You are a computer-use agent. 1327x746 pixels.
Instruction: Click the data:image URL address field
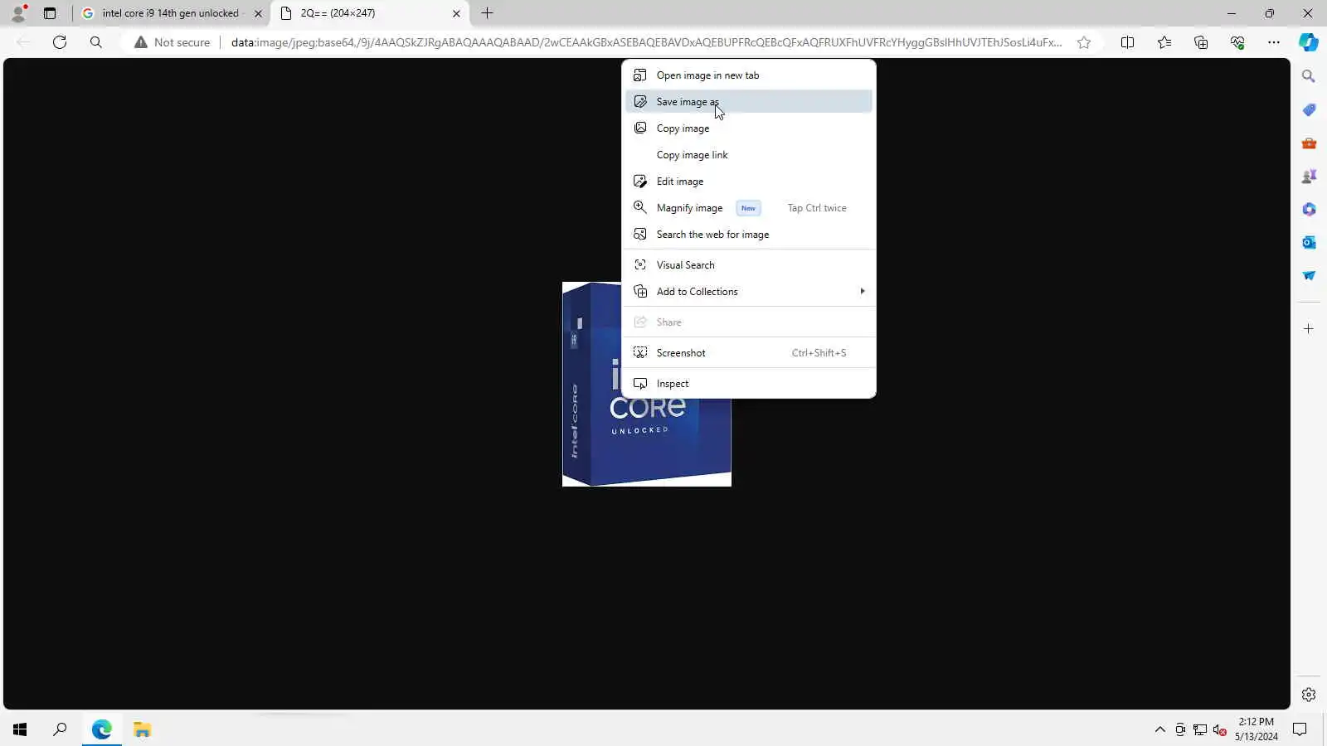point(646,42)
